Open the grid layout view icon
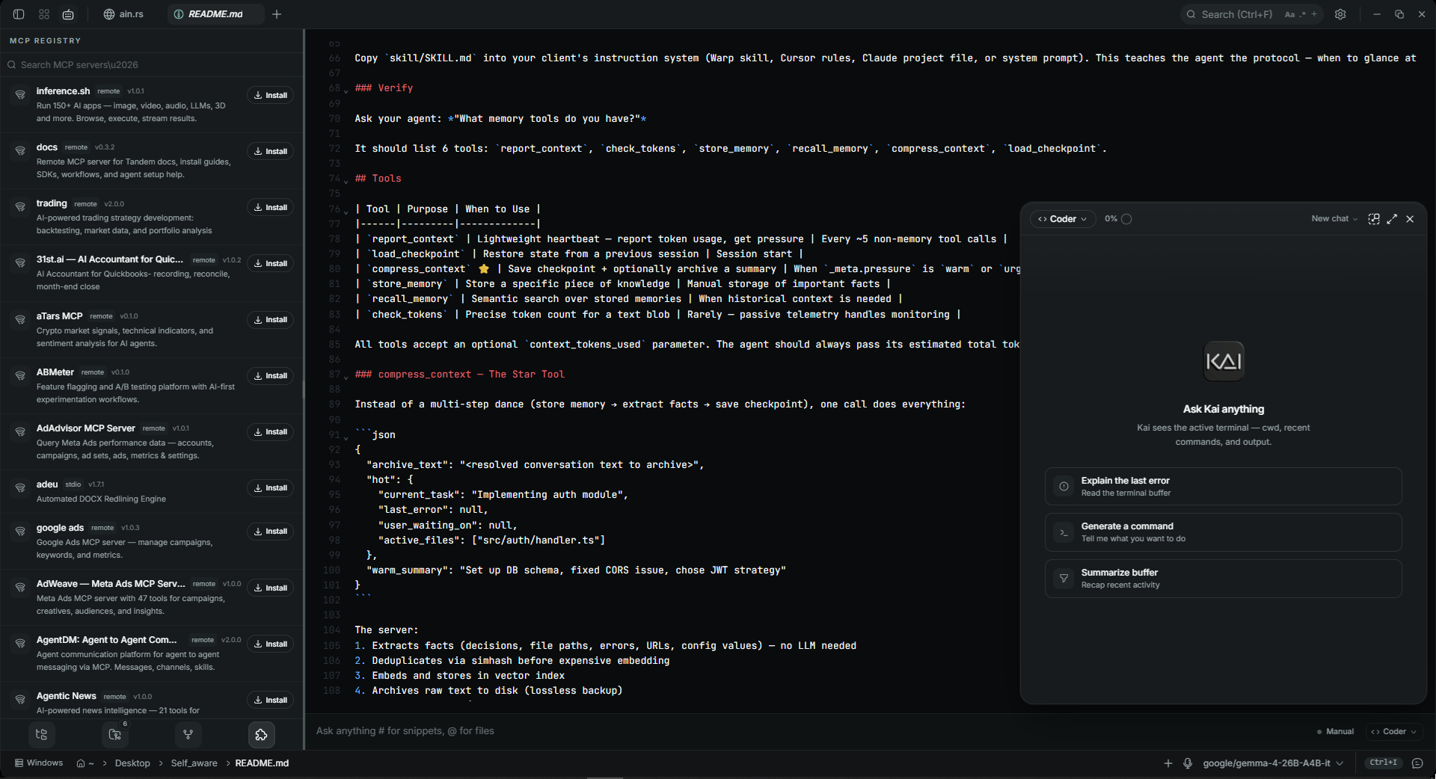1436x779 pixels. (x=44, y=14)
